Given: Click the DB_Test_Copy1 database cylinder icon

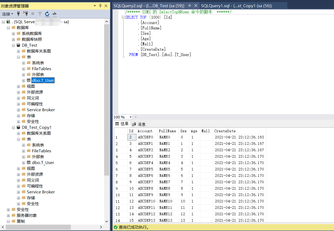Looking at the screenshot, I should (18, 127).
